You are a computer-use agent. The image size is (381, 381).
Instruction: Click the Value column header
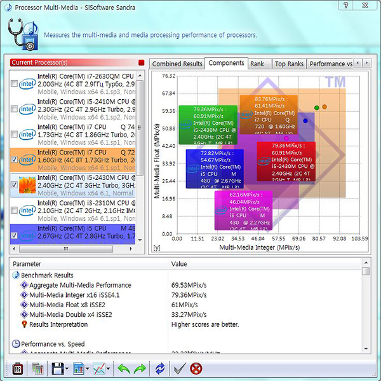tap(265, 264)
